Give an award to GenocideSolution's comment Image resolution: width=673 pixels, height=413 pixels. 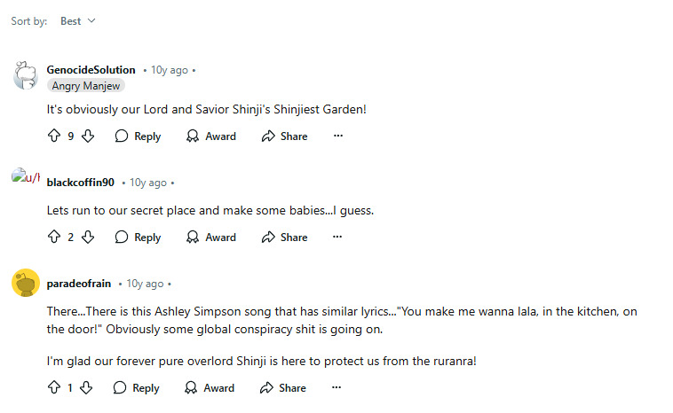tap(210, 136)
